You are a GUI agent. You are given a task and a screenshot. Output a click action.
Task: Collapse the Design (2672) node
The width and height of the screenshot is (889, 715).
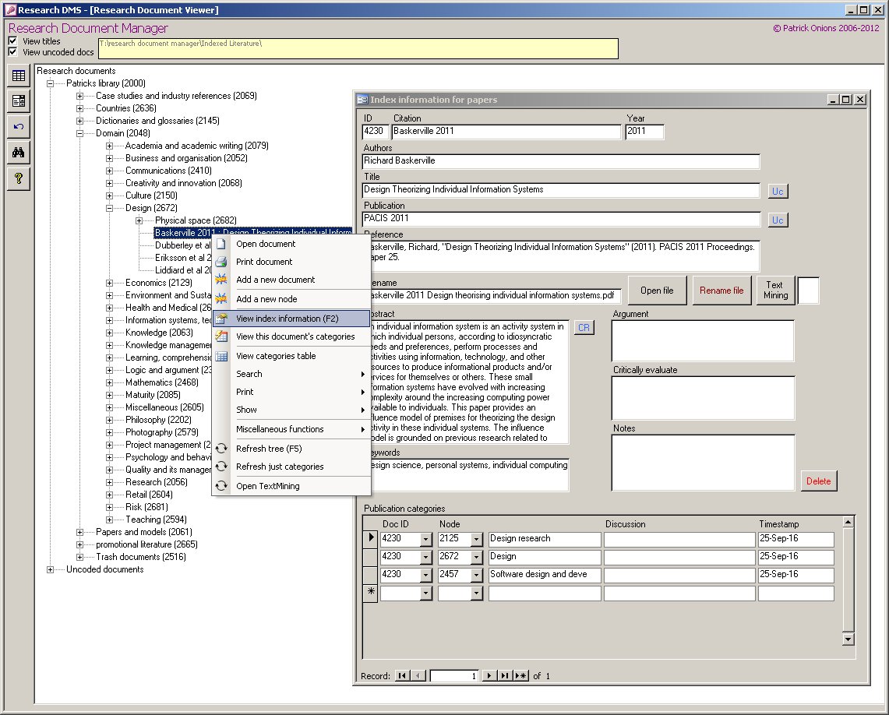[x=109, y=208]
